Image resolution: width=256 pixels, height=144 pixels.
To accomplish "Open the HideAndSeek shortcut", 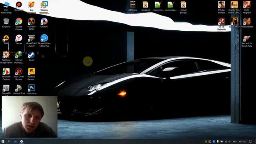I will click(x=247, y=23).
